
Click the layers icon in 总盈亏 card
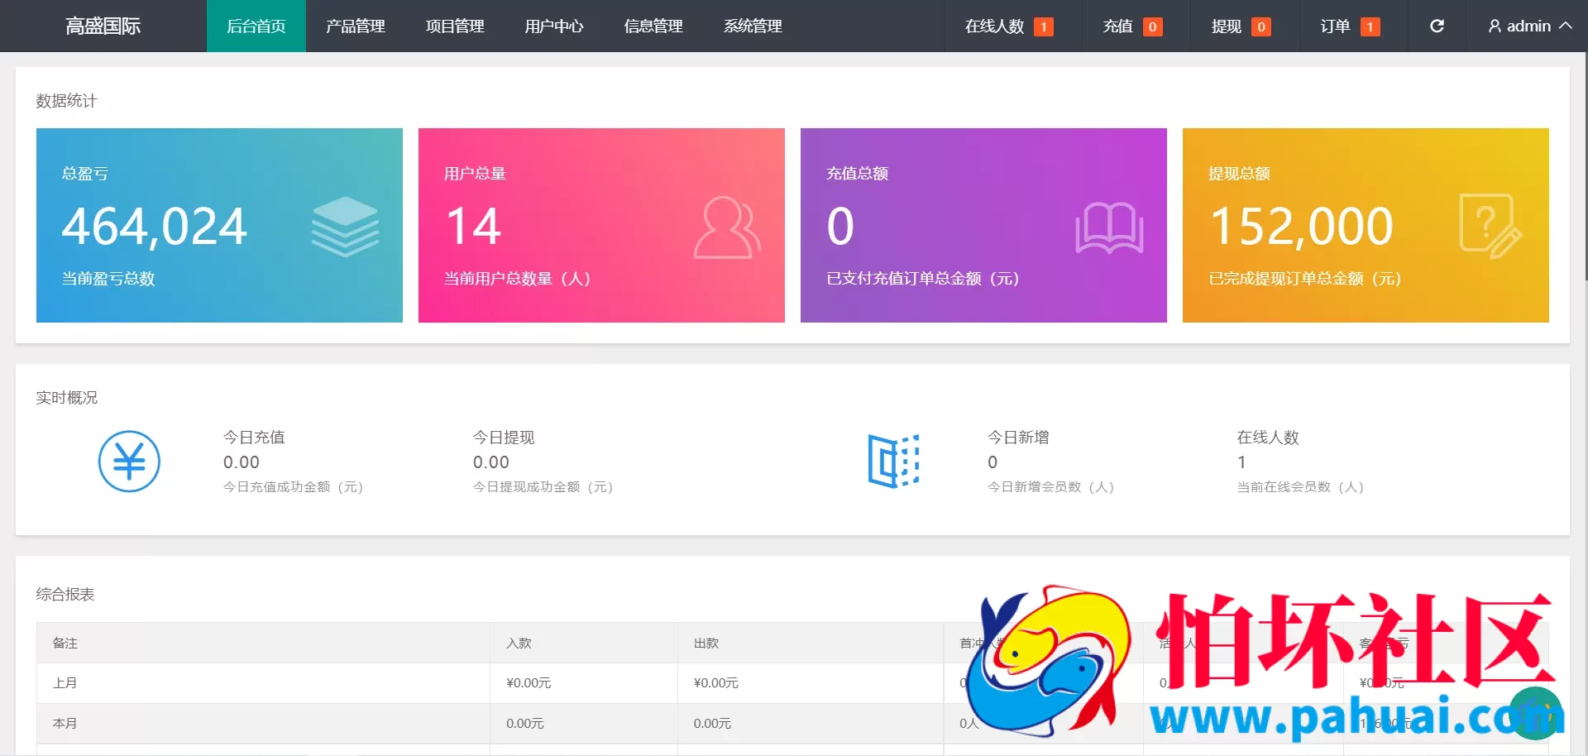(x=345, y=226)
